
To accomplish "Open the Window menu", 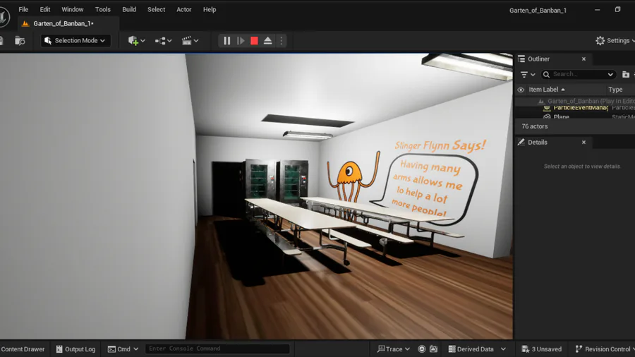I will (73, 9).
